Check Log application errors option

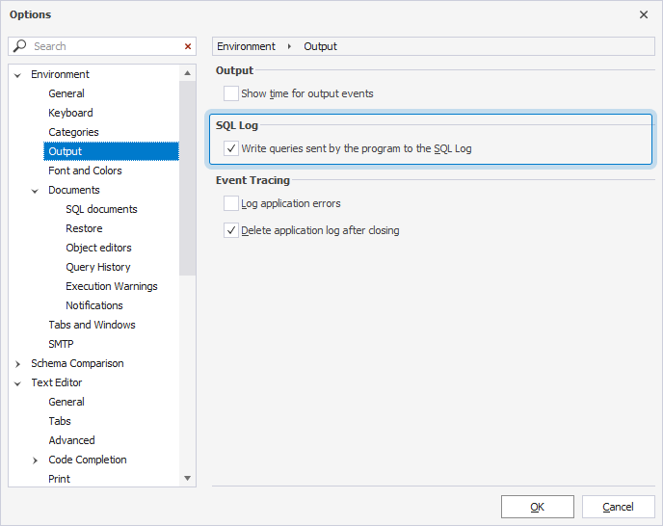tap(231, 203)
